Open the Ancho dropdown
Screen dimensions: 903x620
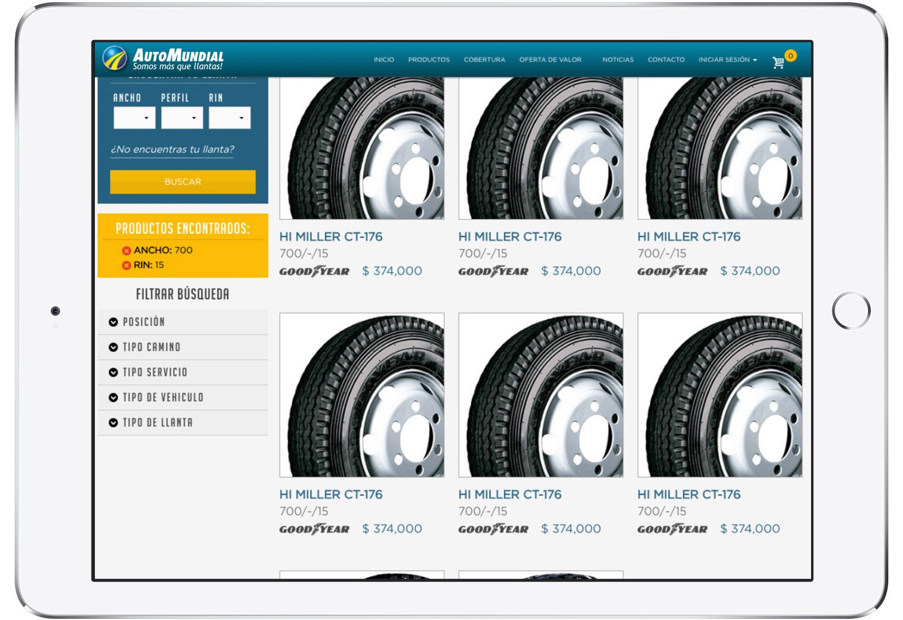pos(134,118)
